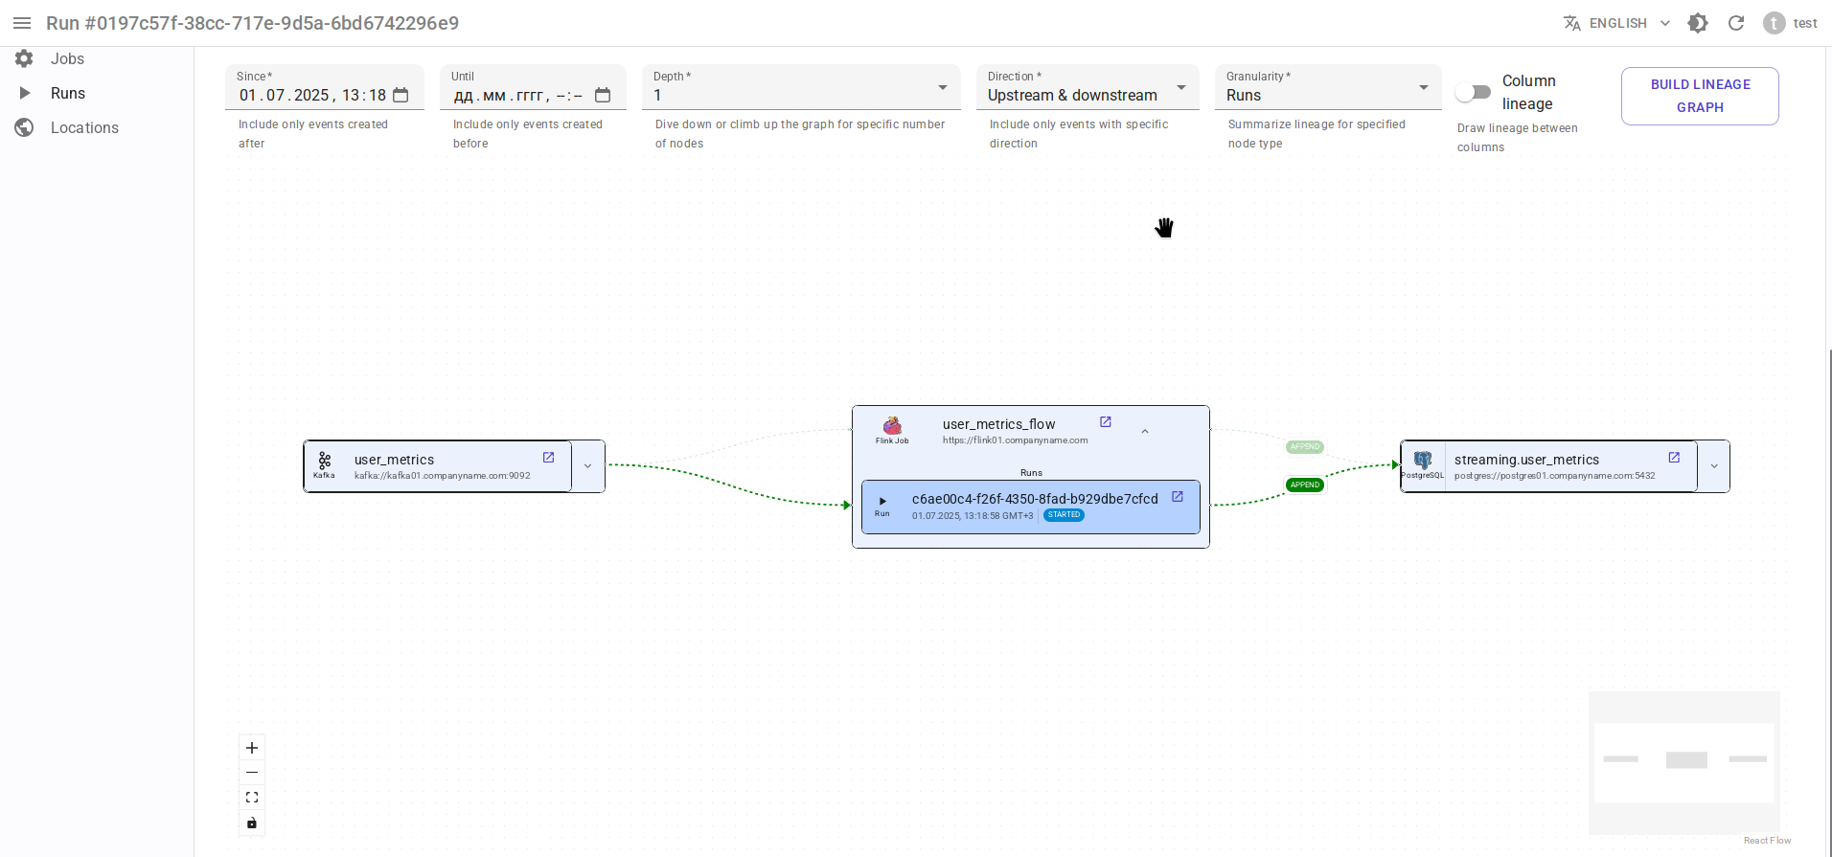
Task: Go to Jobs in the sidebar
Action: 67,58
